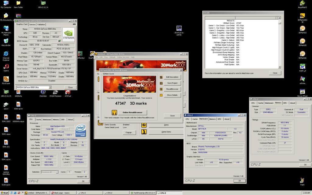Open the GPU-Z graphics card selector dropdown
312x195 pixels.
pyautogui.click(x=50, y=87)
